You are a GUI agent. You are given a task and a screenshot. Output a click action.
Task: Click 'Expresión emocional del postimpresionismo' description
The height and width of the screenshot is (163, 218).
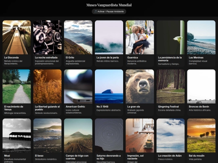pos(47,62)
